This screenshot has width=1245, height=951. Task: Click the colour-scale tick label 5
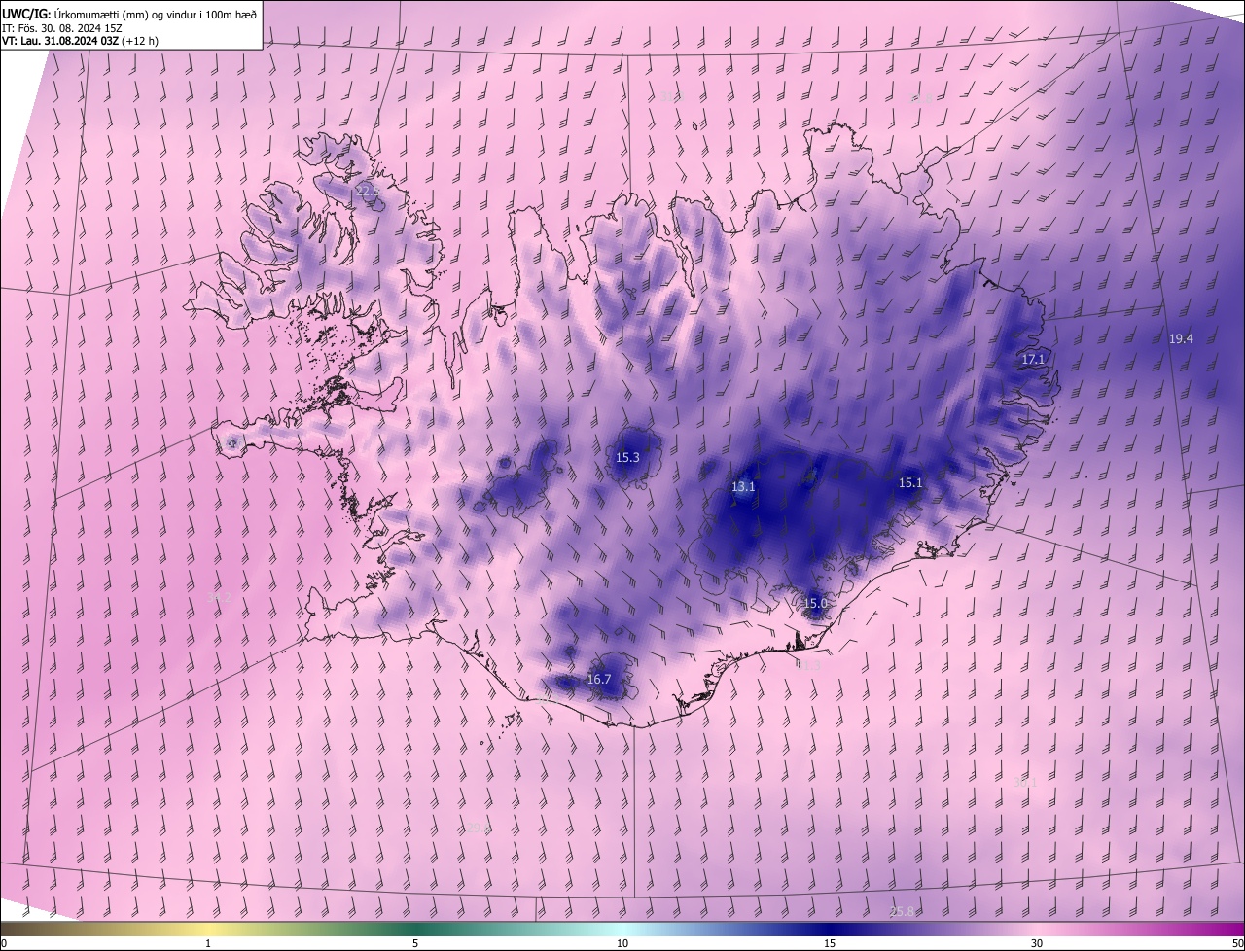tap(415, 944)
